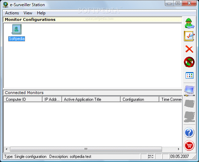
Task: Click the prohibited green monitor icon
Action: click(189, 62)
